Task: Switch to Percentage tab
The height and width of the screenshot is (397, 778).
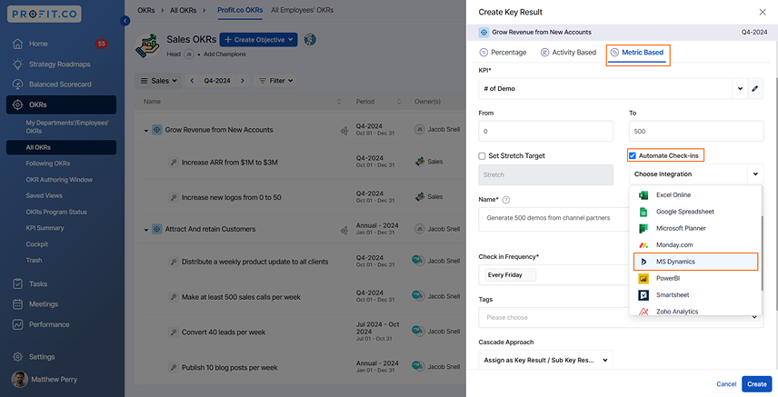Action: (503, 53)
